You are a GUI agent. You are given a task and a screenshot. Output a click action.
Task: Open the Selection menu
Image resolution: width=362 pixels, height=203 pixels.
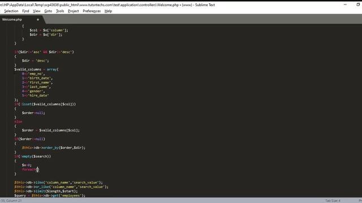11,11
